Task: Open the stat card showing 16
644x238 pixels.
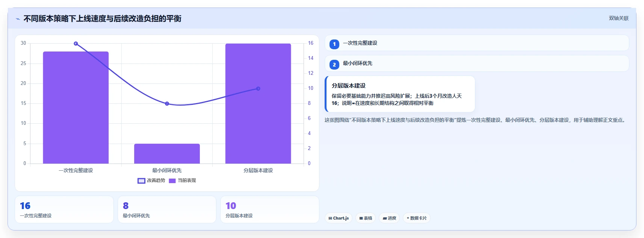Action: click(x=64, y=209)
